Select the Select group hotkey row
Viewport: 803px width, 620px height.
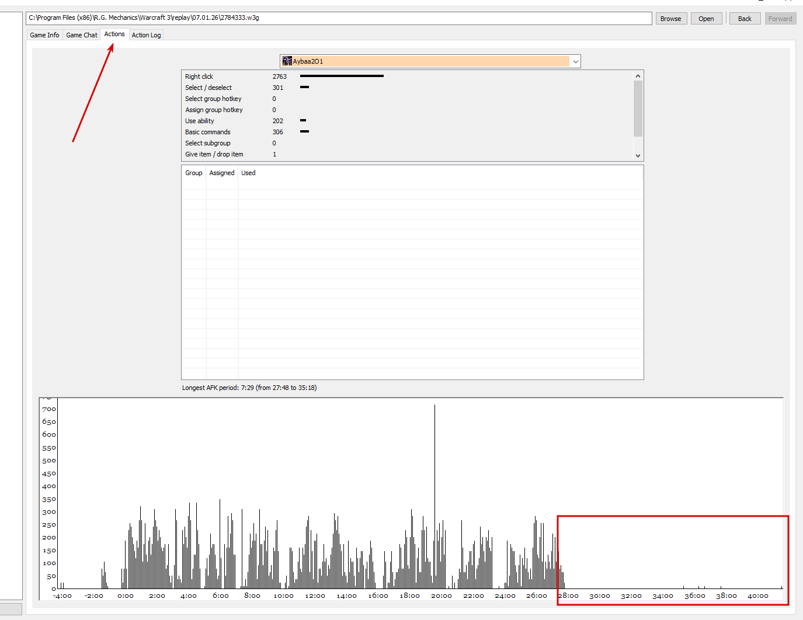(x=407, y=99)
